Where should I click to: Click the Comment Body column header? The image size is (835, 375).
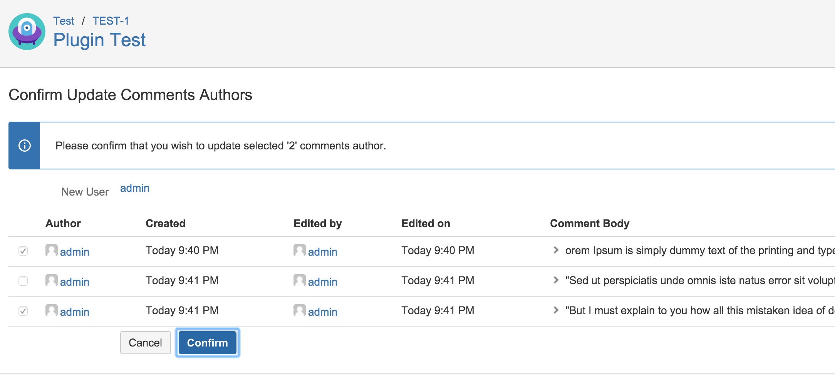point(590,224)
